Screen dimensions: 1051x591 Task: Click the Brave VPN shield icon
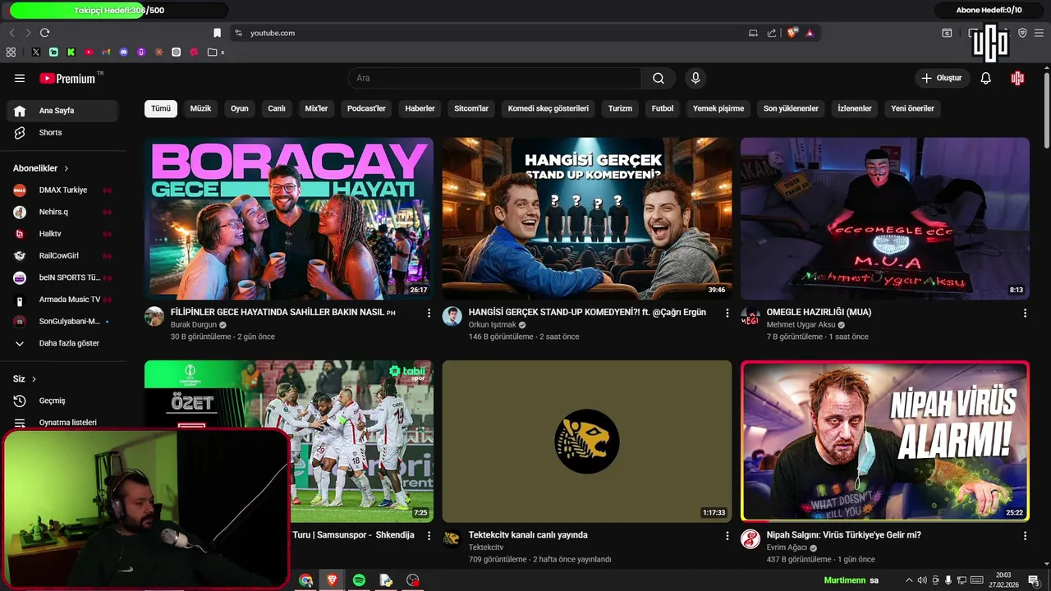coord(1022,33)
